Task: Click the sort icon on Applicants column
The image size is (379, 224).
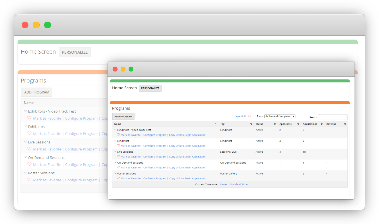Action: (299, 124)
